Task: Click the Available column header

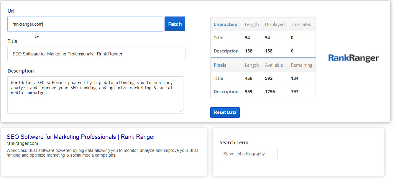Action: tap(274, 65)
